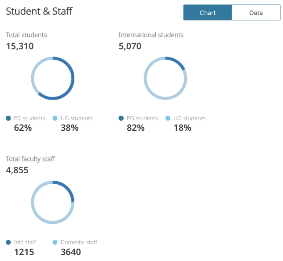Click the 1215 Int'l staff figure
Viewport: 283px width, 261px height.
(x=24, y=252)
